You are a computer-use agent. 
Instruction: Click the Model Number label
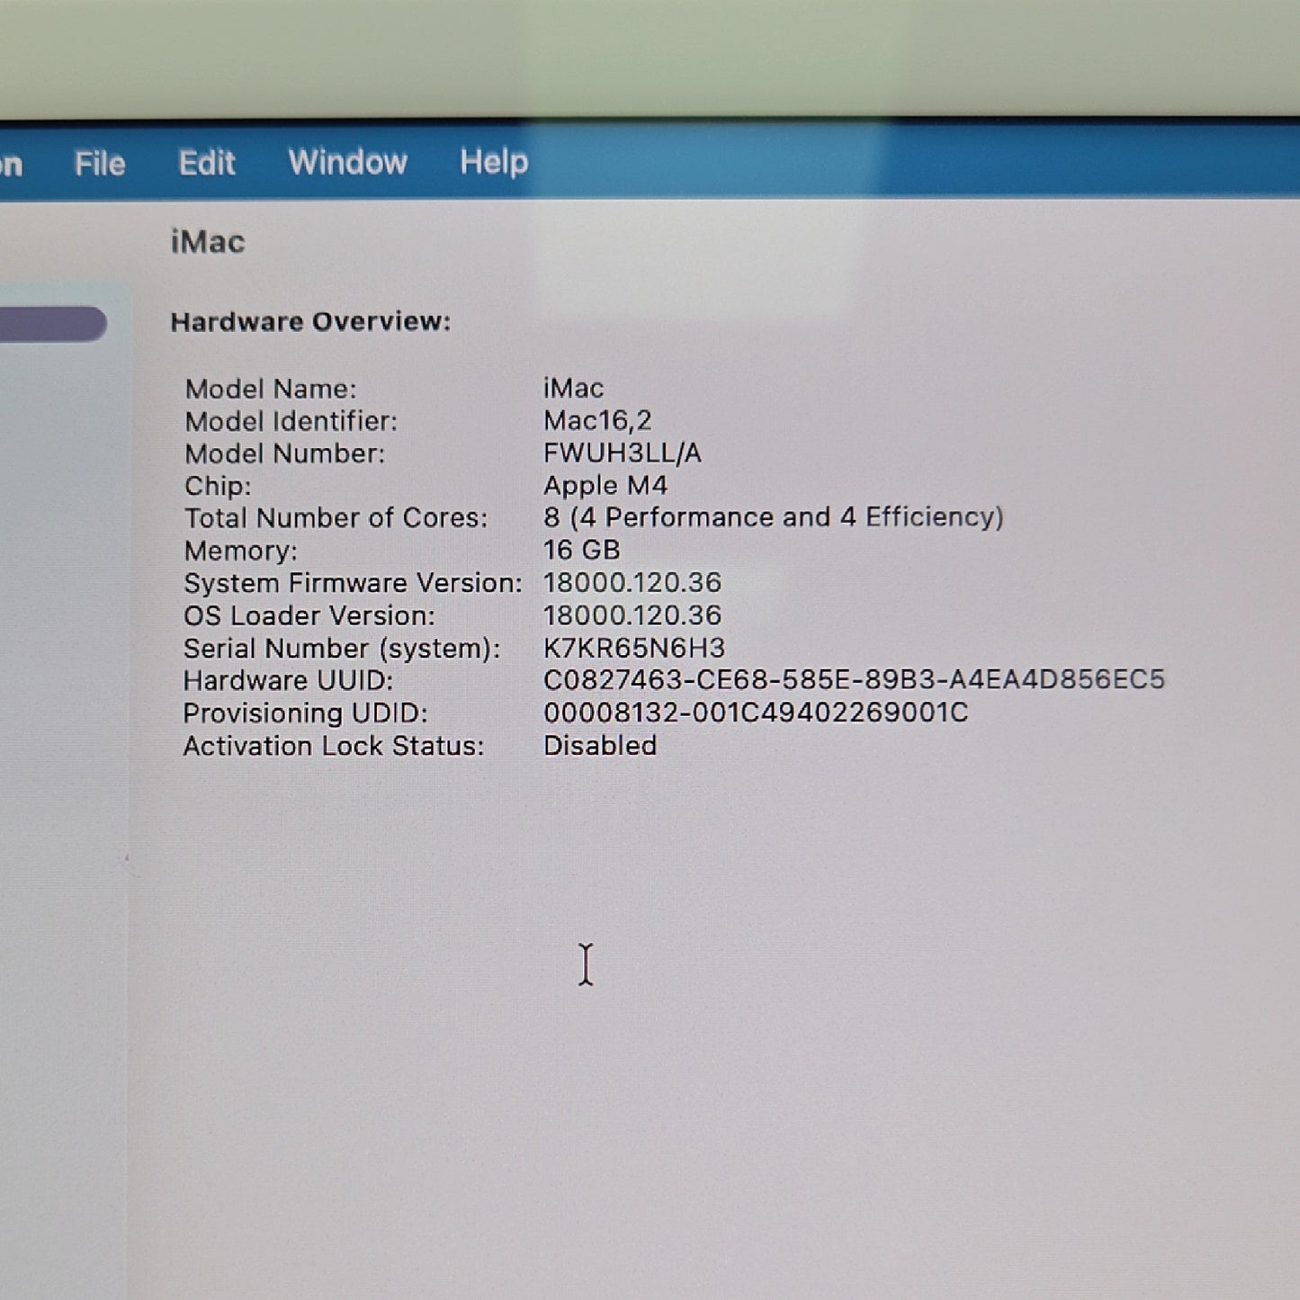tap(284, 453)
